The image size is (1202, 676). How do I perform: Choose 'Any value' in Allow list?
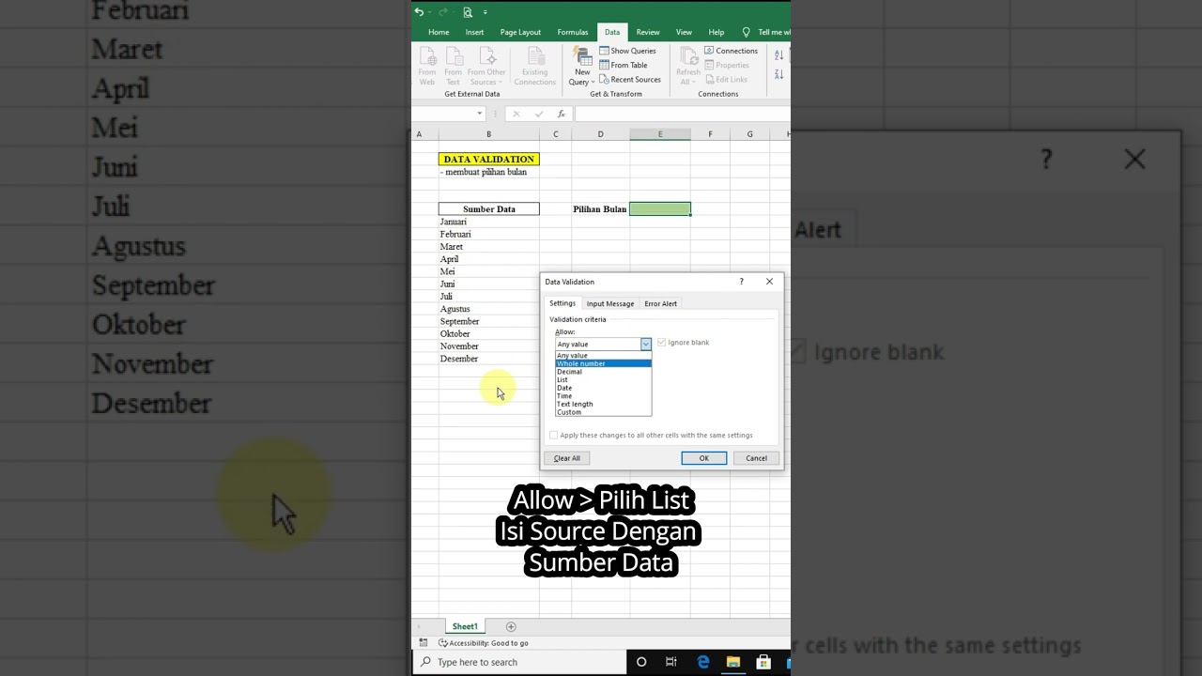(603, 355)
